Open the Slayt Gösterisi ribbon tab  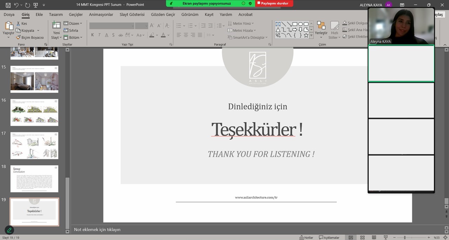(x=132, y=14)
